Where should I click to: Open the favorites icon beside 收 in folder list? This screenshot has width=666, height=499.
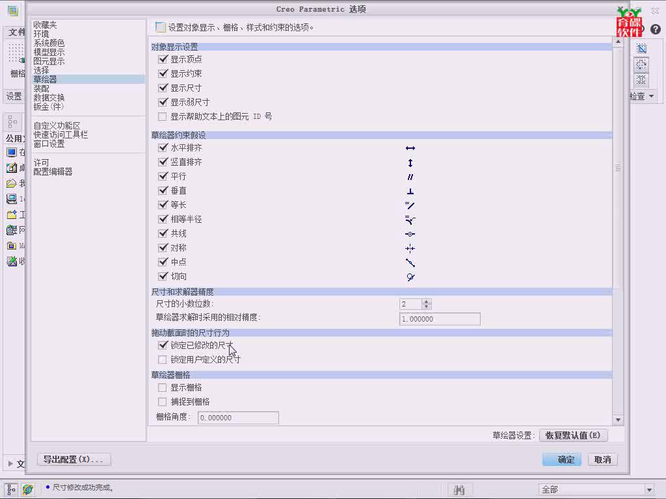pos(12,261)
